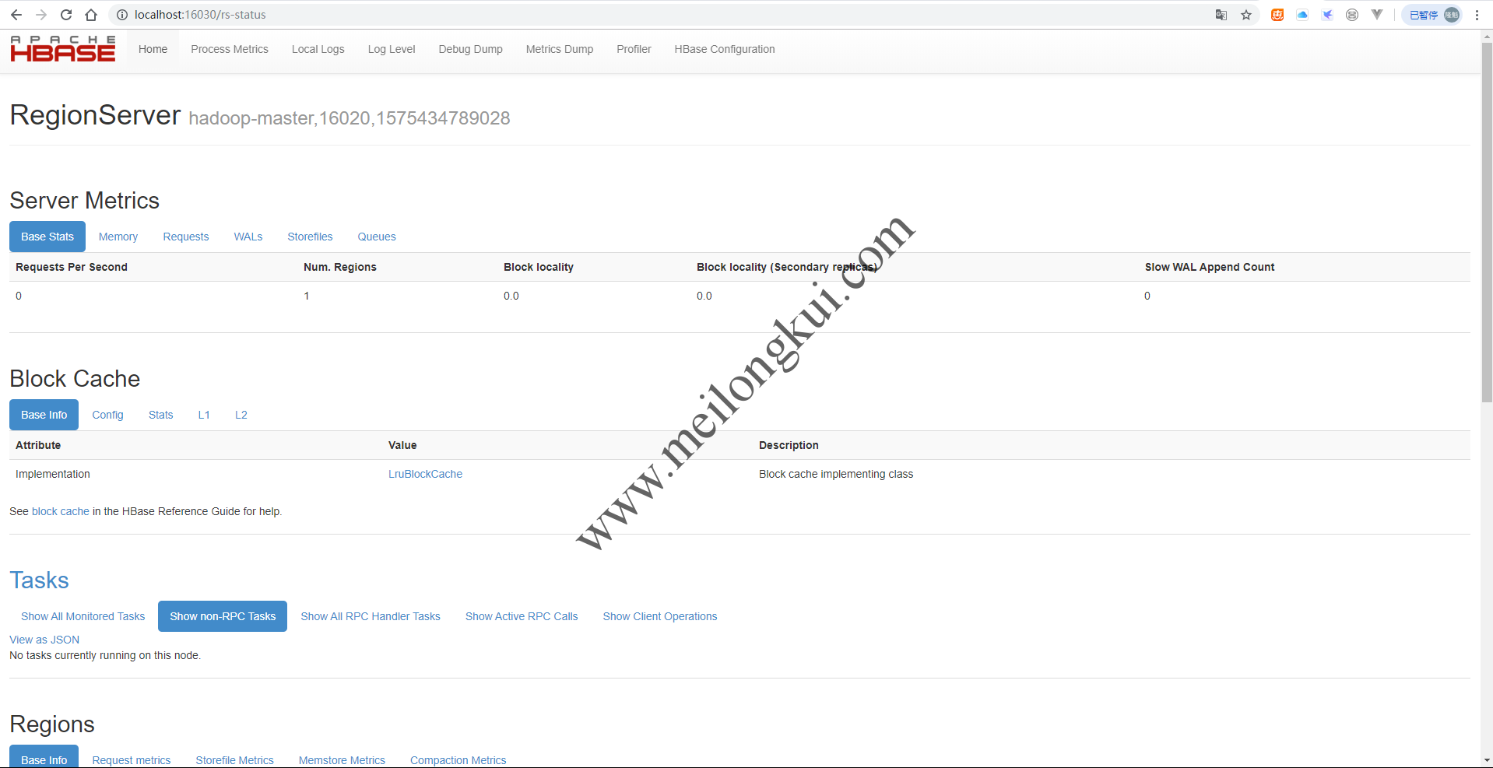Click scrollbar down arrow

tap(1487, 760)
